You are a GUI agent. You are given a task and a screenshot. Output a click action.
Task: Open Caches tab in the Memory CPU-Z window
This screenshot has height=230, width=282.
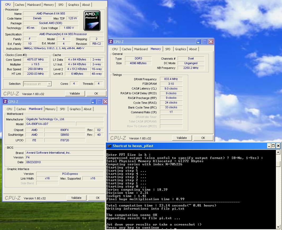click(x=126, y=49)
